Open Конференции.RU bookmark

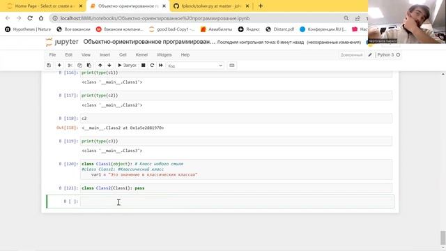pyautogui.click(x=323, y=29)
